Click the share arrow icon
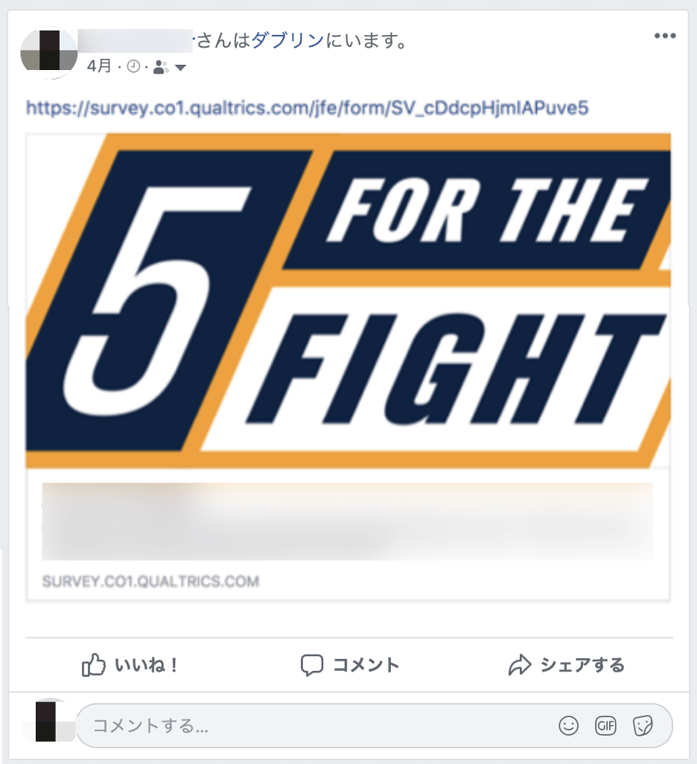 click(520, 665)
